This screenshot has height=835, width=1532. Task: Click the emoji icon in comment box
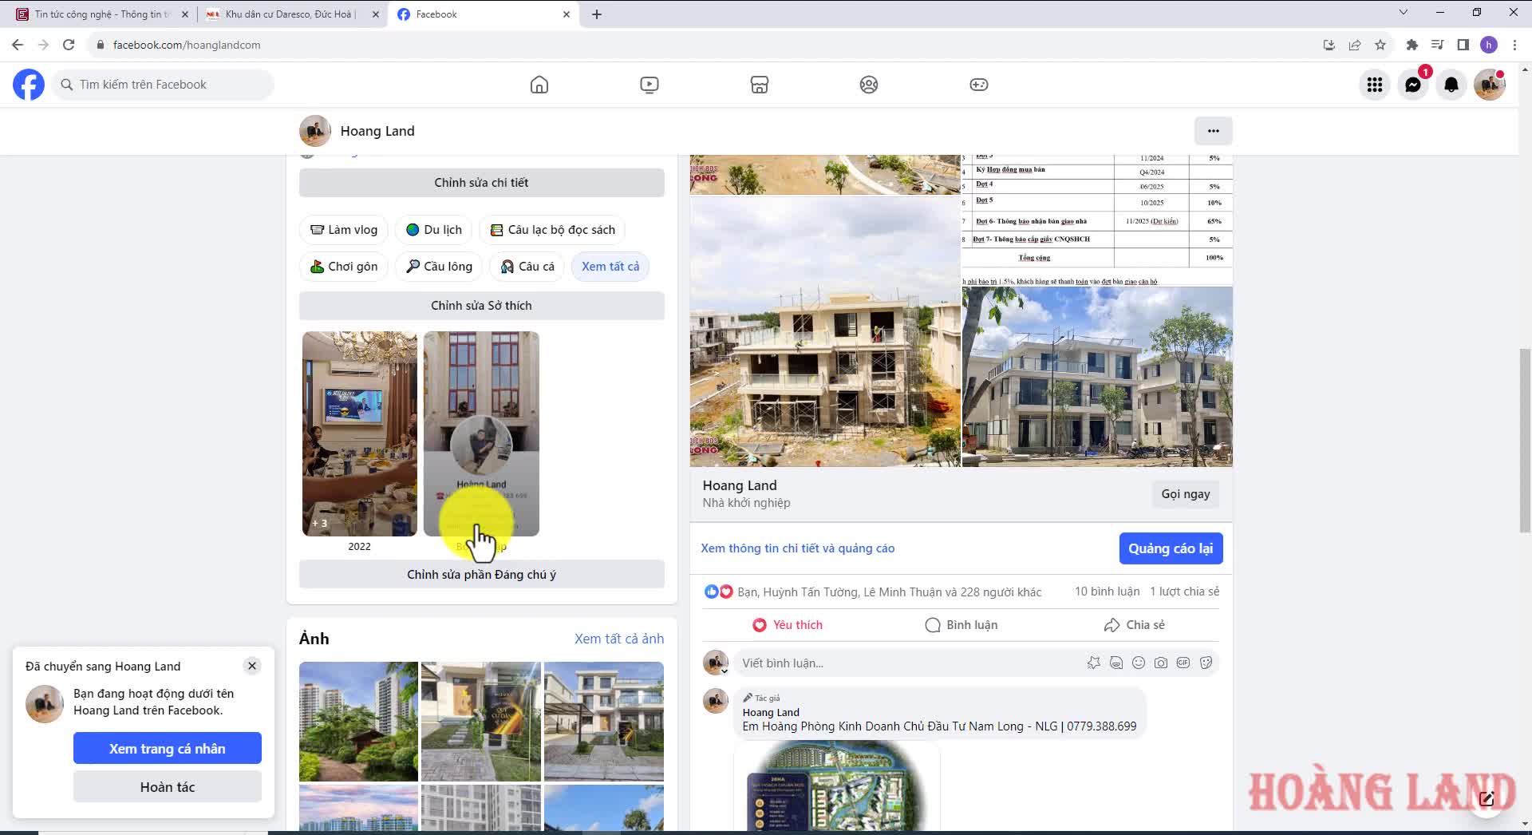(1139, 663)
